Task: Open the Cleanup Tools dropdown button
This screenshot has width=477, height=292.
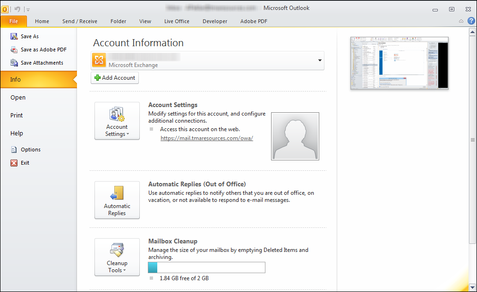Action: (117, 257)
